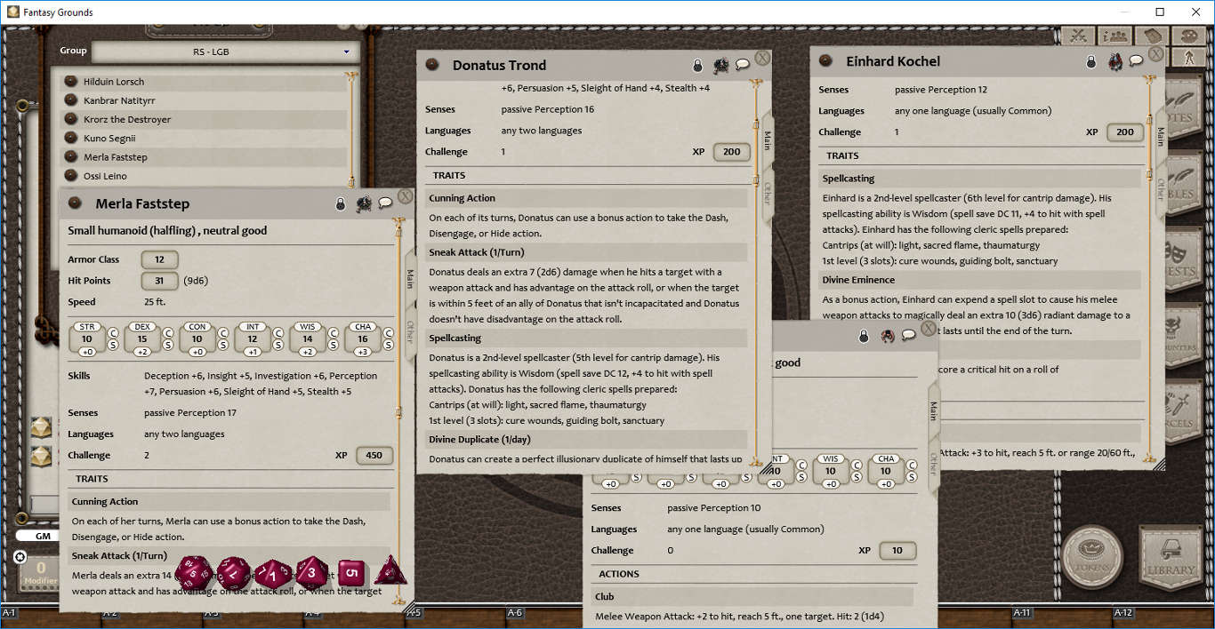Viewport: 1215px width, 629px height.
Task: Click the token portrait icon on Merla Faststep's title bar
Action: point(365,203)
